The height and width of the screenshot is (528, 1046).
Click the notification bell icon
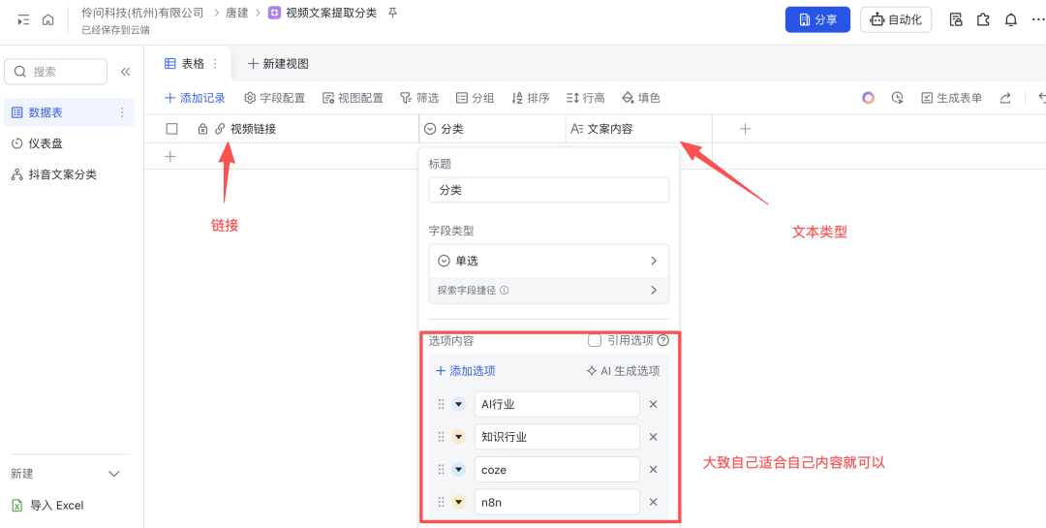pos(1010,19)
